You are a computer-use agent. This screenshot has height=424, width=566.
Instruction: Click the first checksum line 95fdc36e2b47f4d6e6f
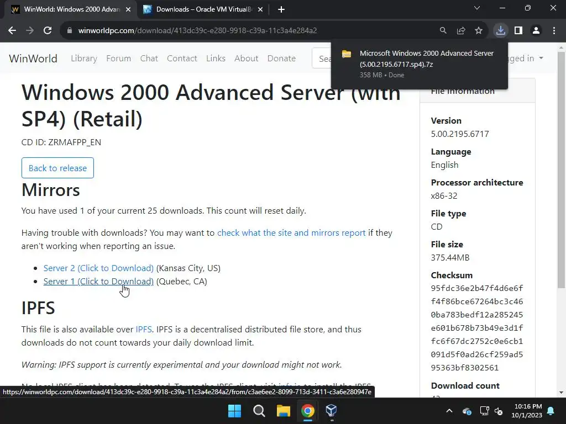(477, 288)
